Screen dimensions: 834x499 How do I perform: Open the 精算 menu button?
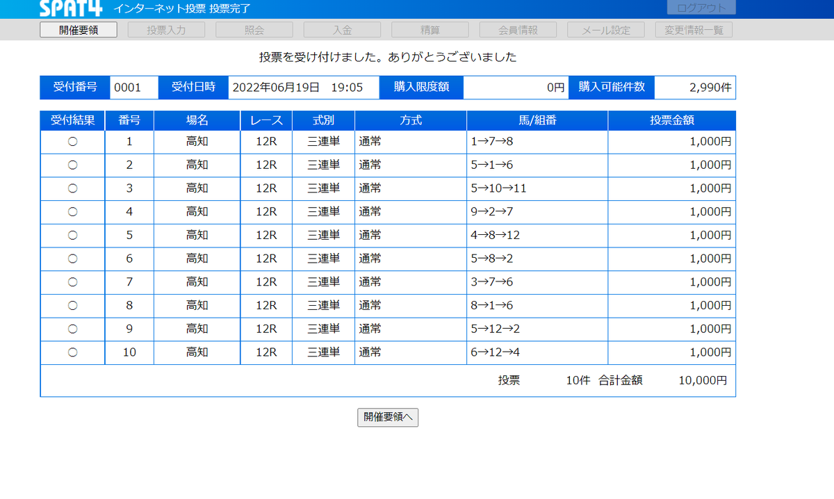click(x=430, y=30)
